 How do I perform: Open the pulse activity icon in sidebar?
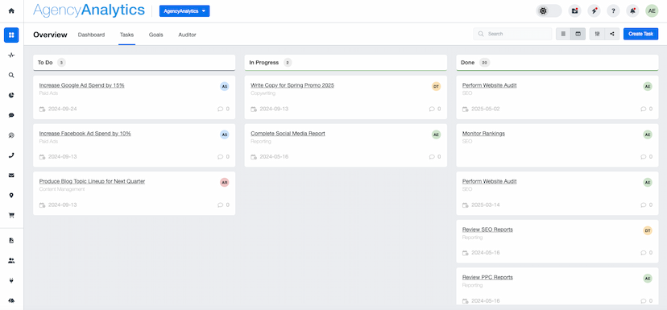point(11,55)
